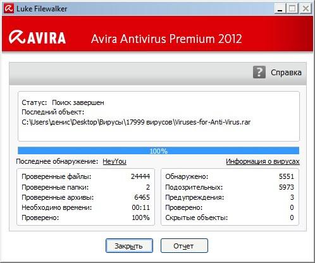Click the Avira umbrella icon in title bar

[x=9, y=9]
